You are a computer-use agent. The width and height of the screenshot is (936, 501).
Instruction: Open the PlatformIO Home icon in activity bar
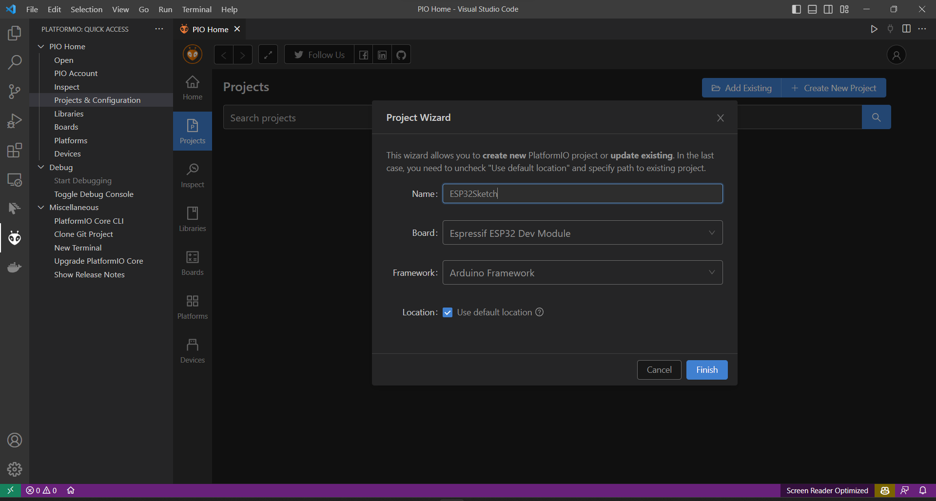click(14, 238)
